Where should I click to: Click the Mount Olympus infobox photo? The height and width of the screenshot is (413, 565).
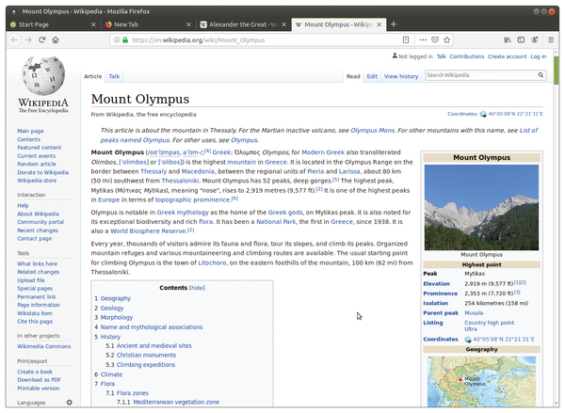tap(481, 207)
